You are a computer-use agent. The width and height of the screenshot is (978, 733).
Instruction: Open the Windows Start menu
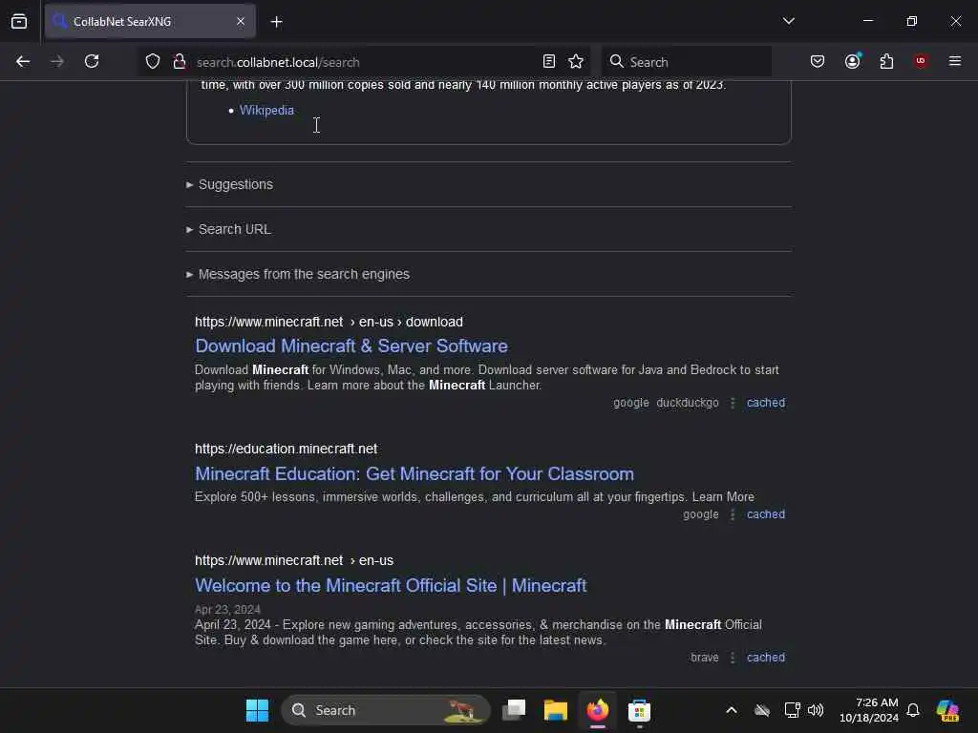tap(257, 710)
